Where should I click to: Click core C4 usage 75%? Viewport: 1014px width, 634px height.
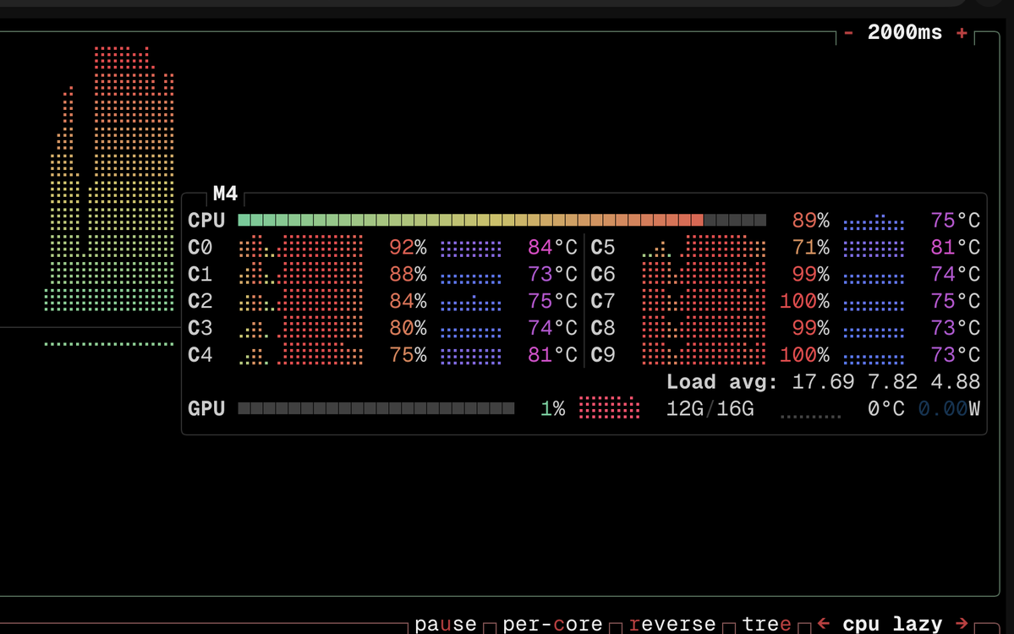408,355
